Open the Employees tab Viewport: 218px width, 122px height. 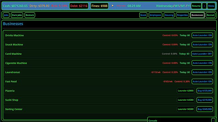pos(155,15)
